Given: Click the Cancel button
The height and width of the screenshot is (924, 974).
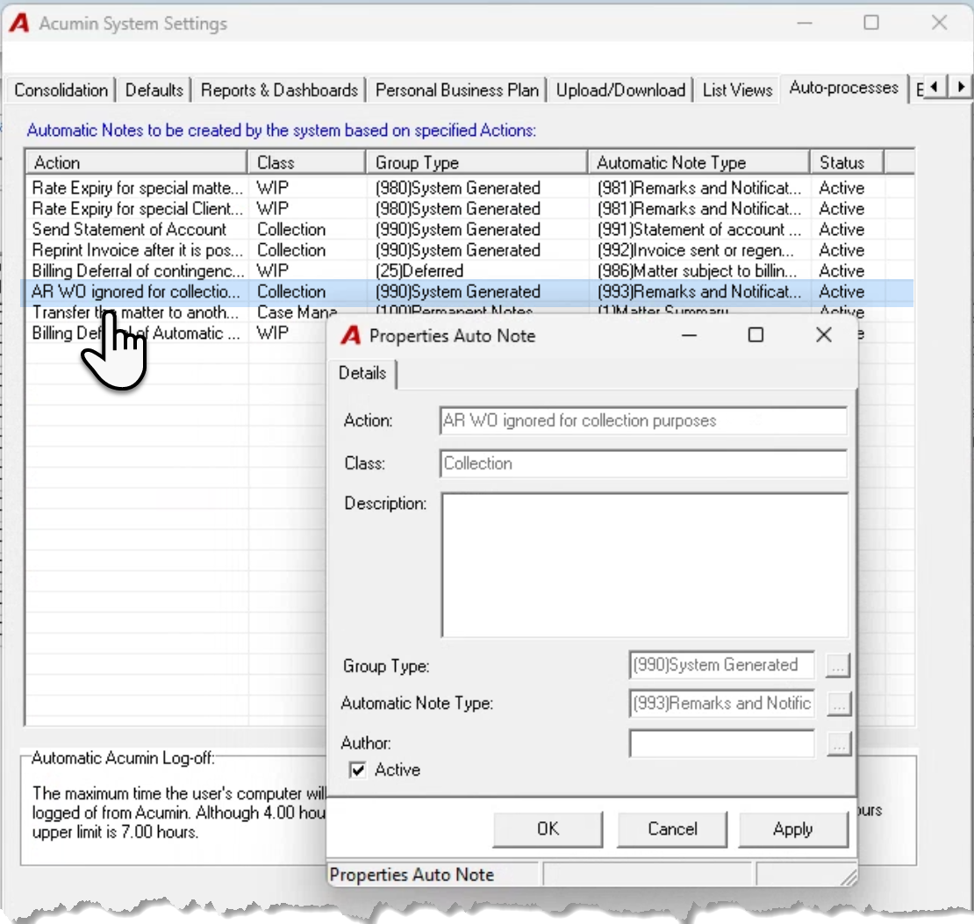Looking at the screenshot, I should click(x=672, y=829).
